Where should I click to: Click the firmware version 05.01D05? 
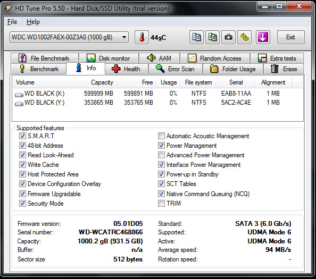128,223
